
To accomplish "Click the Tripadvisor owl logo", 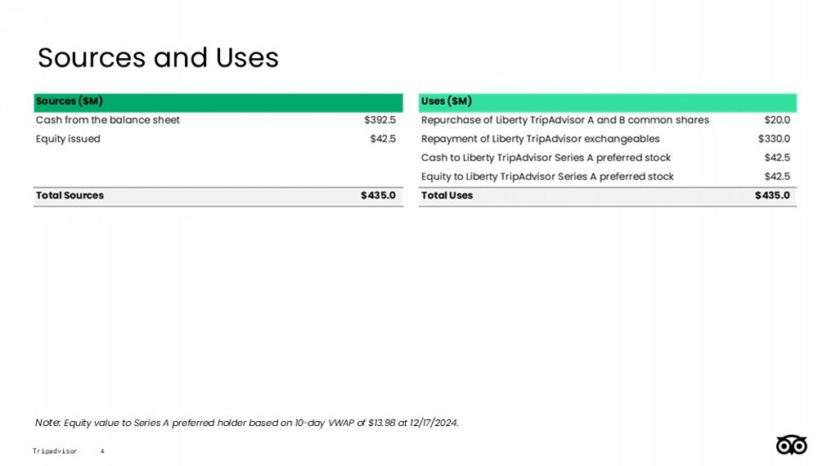I will point(791,445).
